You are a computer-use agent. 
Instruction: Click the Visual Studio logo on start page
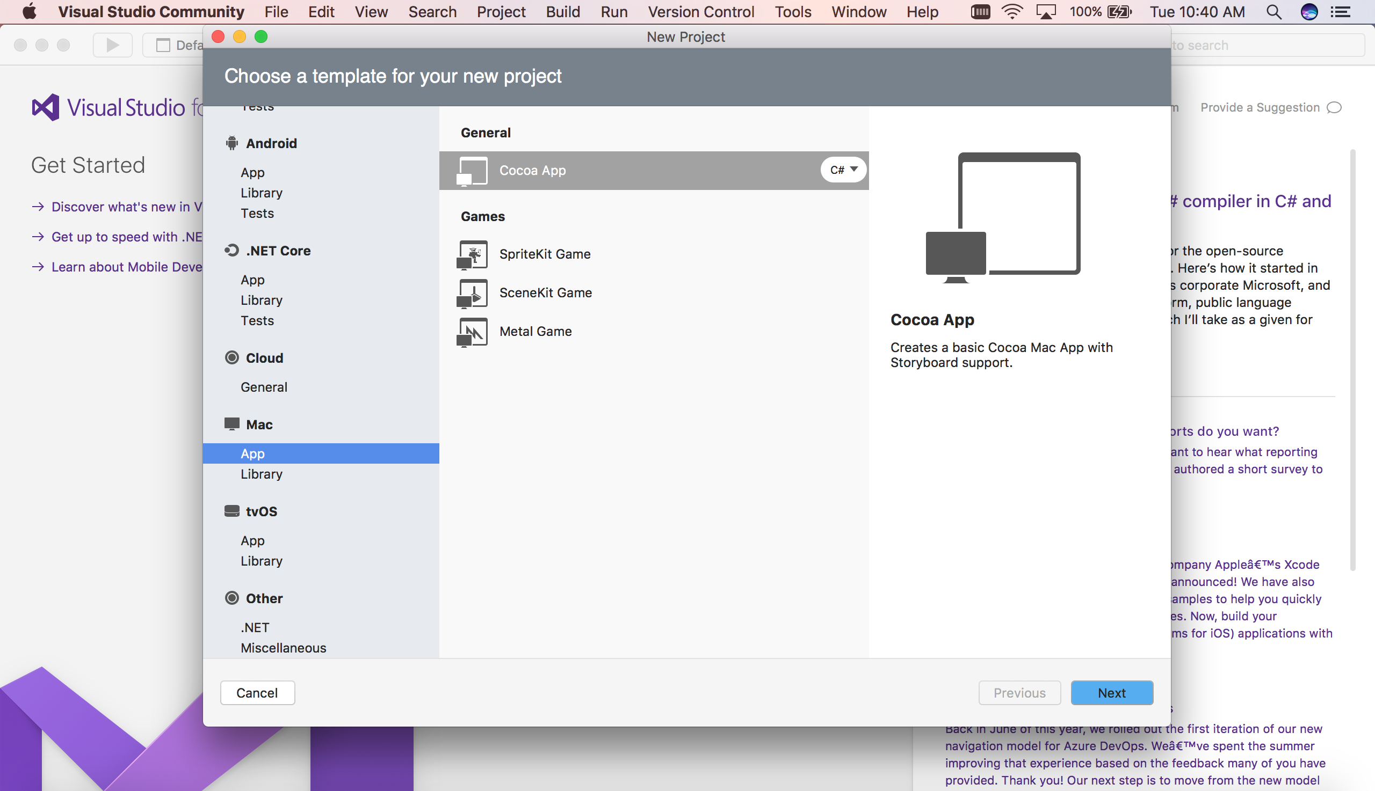point(46,107)
